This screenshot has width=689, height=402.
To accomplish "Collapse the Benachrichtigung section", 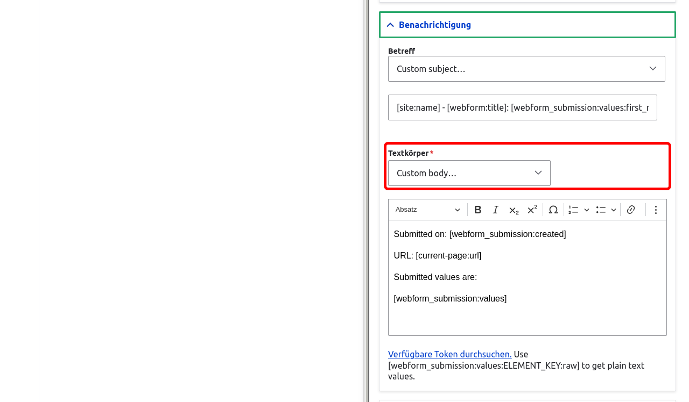I will point(527,25).
